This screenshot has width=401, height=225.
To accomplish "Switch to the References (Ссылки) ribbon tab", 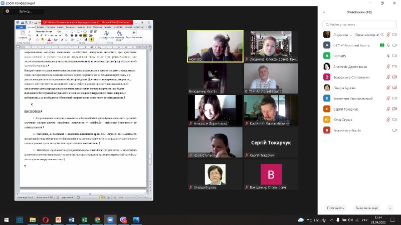I will pos(61,27).
